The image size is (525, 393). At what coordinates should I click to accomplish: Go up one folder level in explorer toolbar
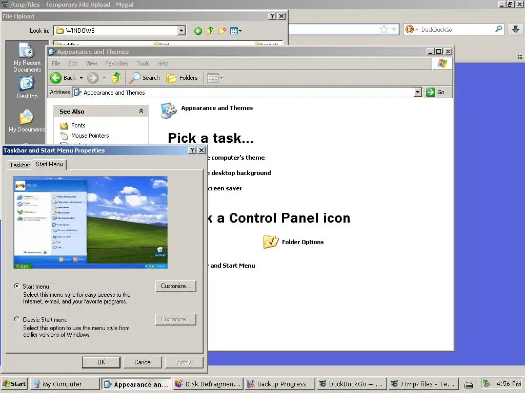point(116,78)
